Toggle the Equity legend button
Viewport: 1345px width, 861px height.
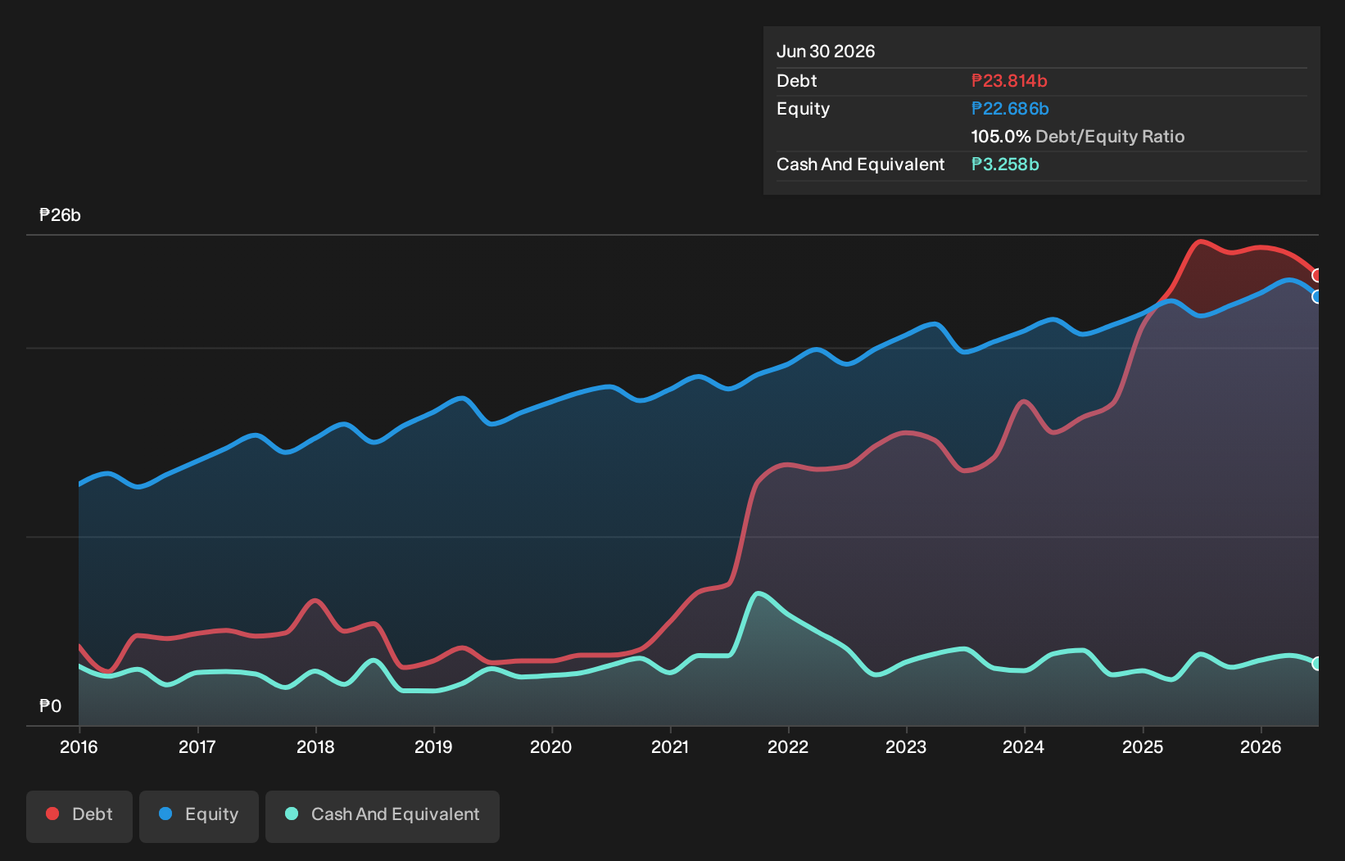(x=199, y=816)
